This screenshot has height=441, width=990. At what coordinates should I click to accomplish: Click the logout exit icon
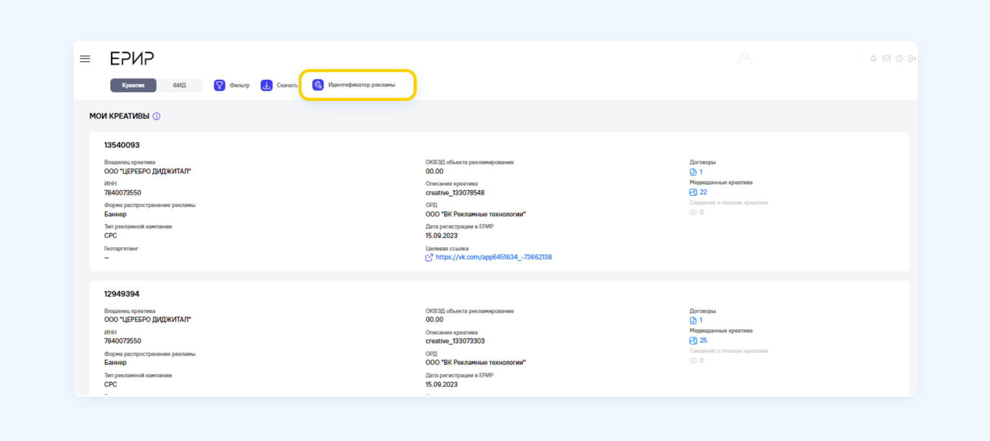(x=912, y=58)
